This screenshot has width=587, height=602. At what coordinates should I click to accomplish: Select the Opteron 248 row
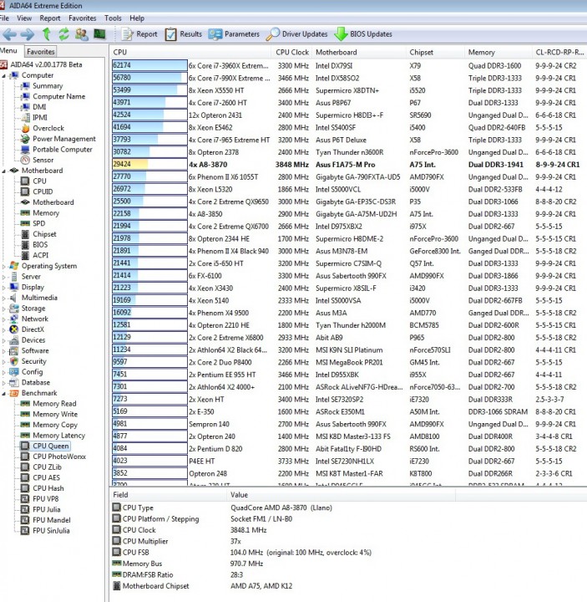tap(348, 473)
